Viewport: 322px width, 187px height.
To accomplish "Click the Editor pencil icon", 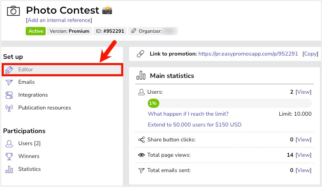I will 9,70.
